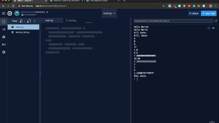Click the 'Hello World!' output line
This screenshot has width=219, height=123.
pyautogui.click(x=141, y=27)
